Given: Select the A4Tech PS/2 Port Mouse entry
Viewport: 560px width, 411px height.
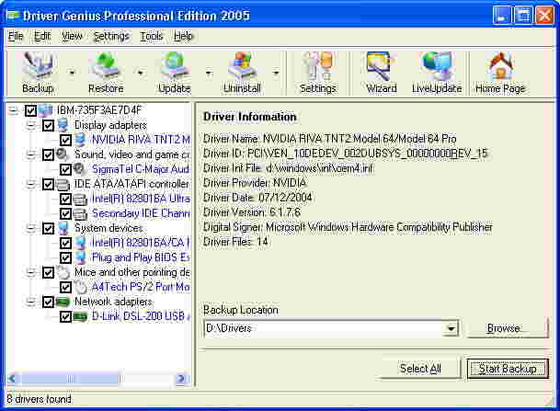Looking at the screenshot, I should (141, 287).
